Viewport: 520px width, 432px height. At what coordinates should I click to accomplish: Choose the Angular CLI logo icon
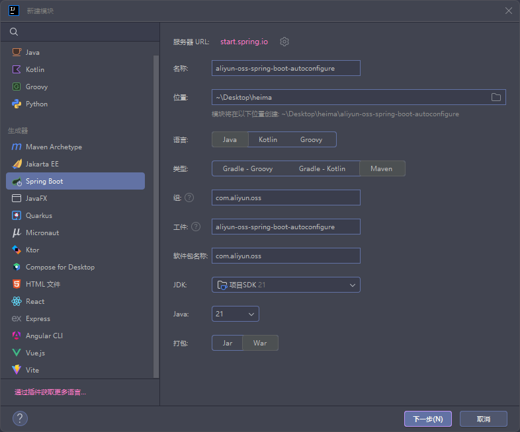[17, 336]
